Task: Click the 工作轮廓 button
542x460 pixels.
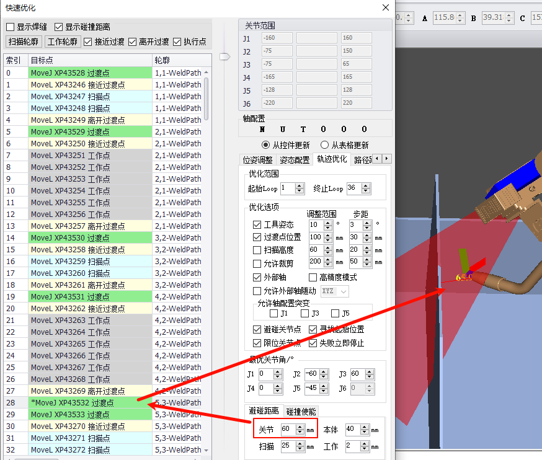Action: (63, 42)
